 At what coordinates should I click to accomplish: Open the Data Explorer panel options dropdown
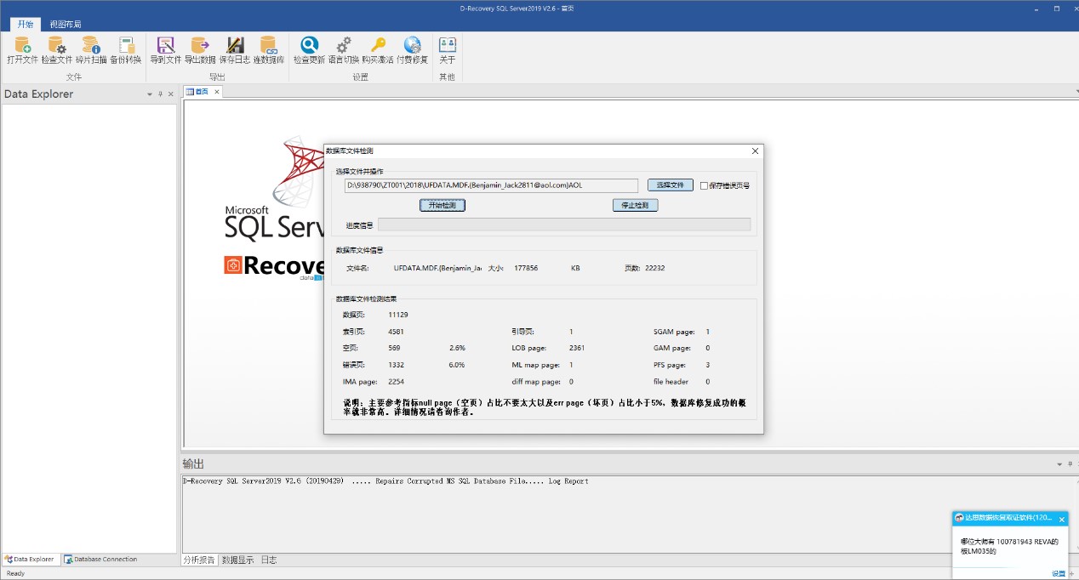(x=150, y=94)
